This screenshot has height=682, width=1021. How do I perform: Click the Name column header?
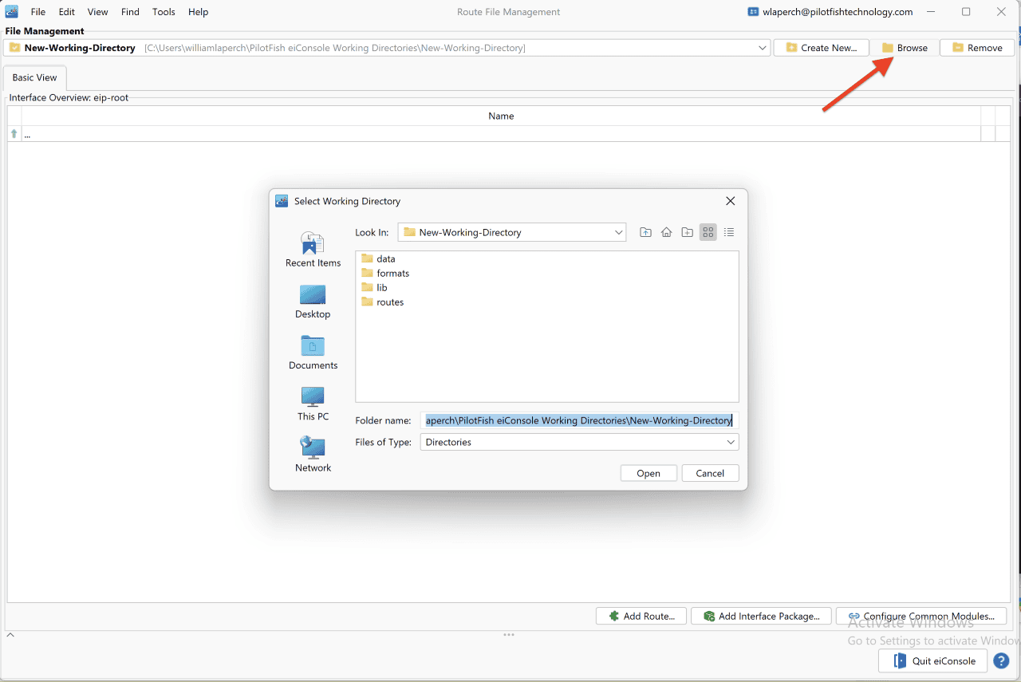[501, 116]
